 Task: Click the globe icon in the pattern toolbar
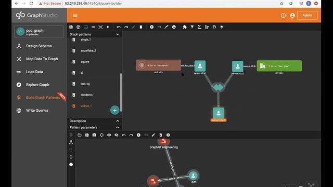(79, 27)
